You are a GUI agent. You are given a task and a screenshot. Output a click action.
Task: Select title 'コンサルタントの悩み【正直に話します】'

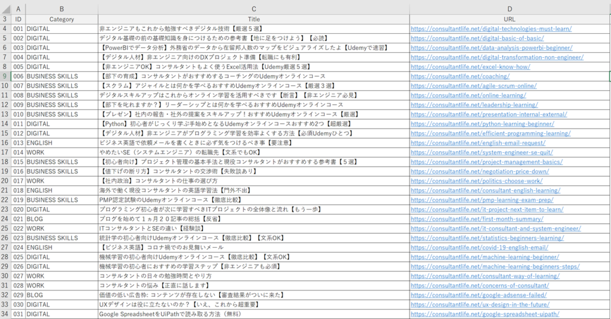254,286
